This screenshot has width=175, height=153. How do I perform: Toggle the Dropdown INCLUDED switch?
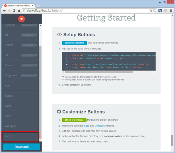click(x=29, y=75)
